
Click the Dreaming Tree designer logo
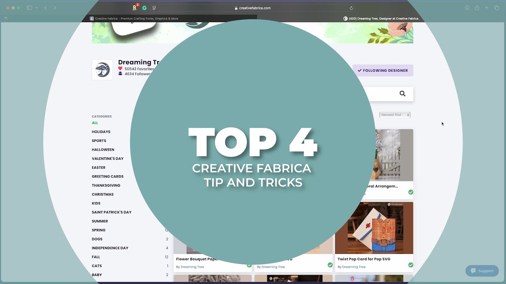coord(102,70)
